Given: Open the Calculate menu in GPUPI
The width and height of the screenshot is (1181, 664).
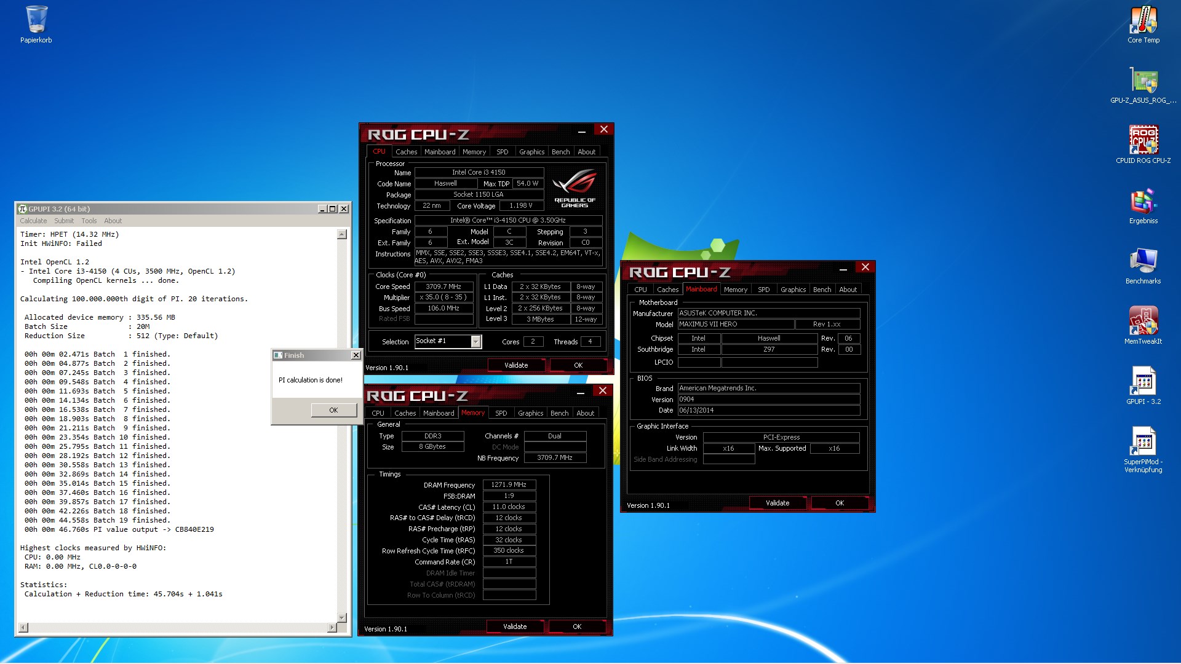Looking at the screenshot, I should (x=33, y=221).
